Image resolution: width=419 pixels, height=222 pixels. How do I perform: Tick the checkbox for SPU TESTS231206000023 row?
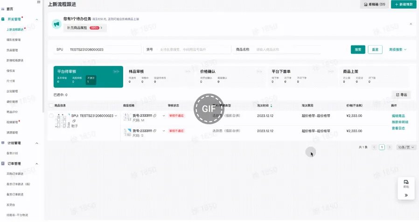coord(51,116)
